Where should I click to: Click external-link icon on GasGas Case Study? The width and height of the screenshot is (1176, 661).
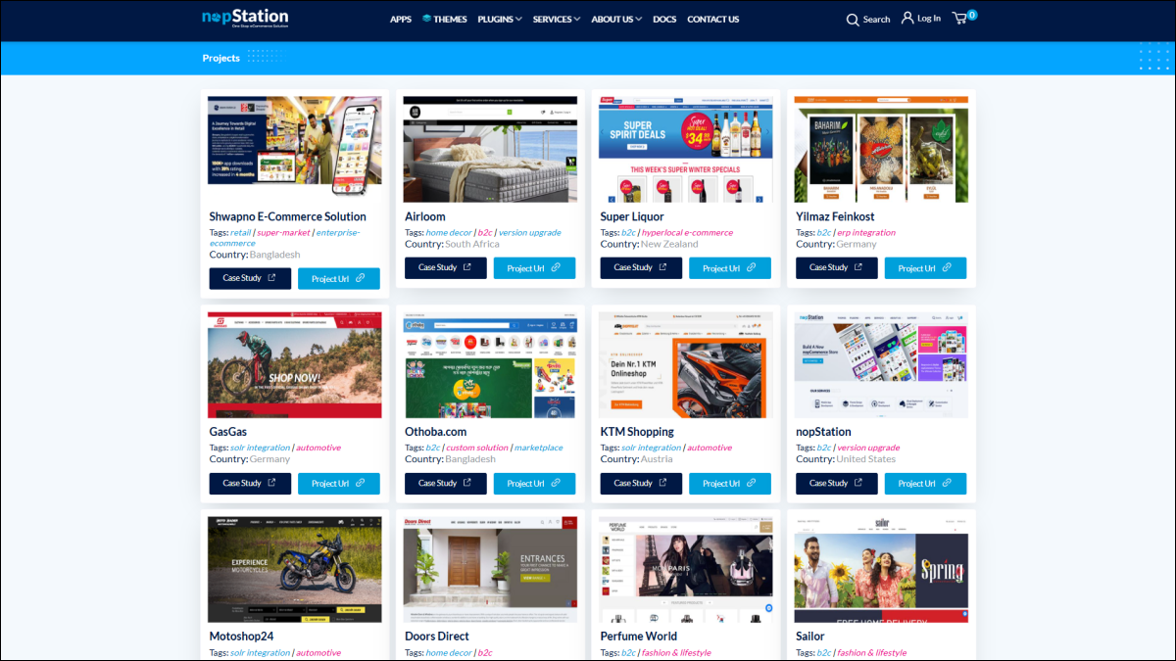271,483
